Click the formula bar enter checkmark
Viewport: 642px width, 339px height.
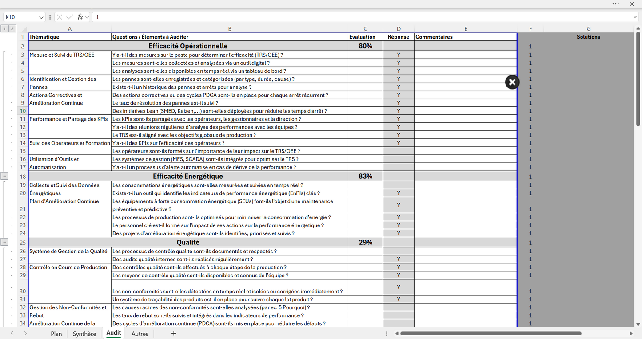(x=69, y=17)
